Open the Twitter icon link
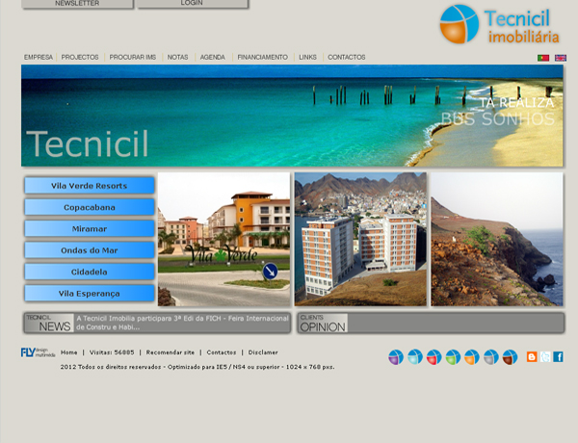 click(x=545, y=356)
